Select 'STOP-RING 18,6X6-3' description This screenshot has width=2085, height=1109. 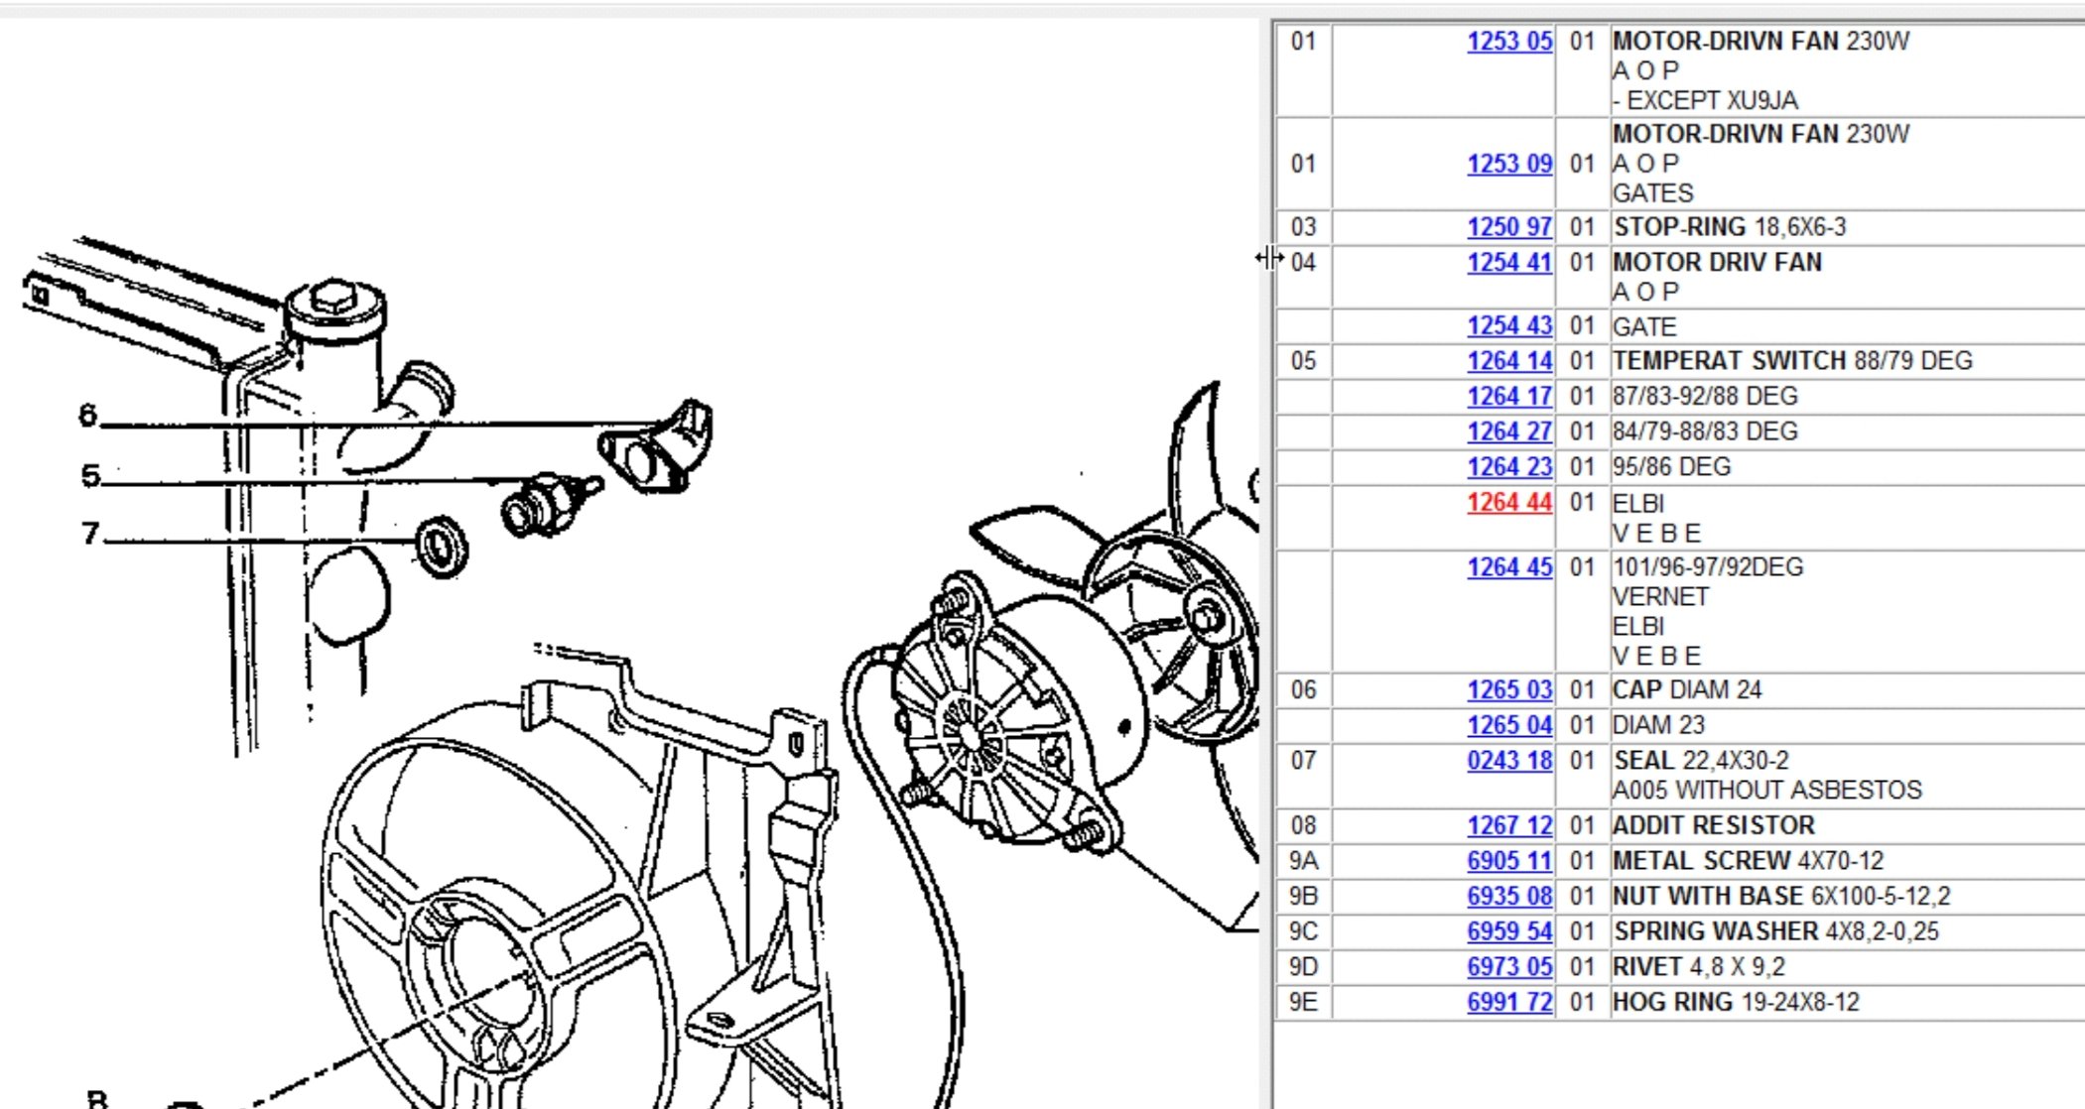[1730, 227]
